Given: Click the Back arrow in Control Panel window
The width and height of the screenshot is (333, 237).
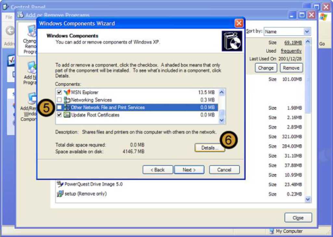Looking at the screenshot, I should (x=10, y=31).
